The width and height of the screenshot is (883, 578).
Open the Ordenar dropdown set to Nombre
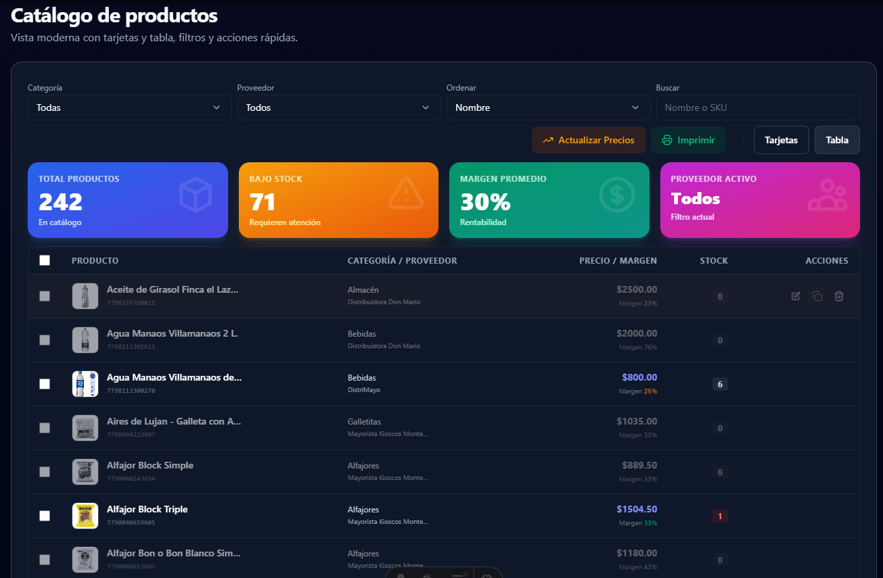click(x=547, y=107)
